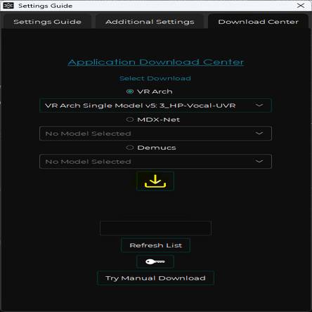
Task: Open the MDX-Net No Model Selected dropdown
Action: [x=155, y=134]
